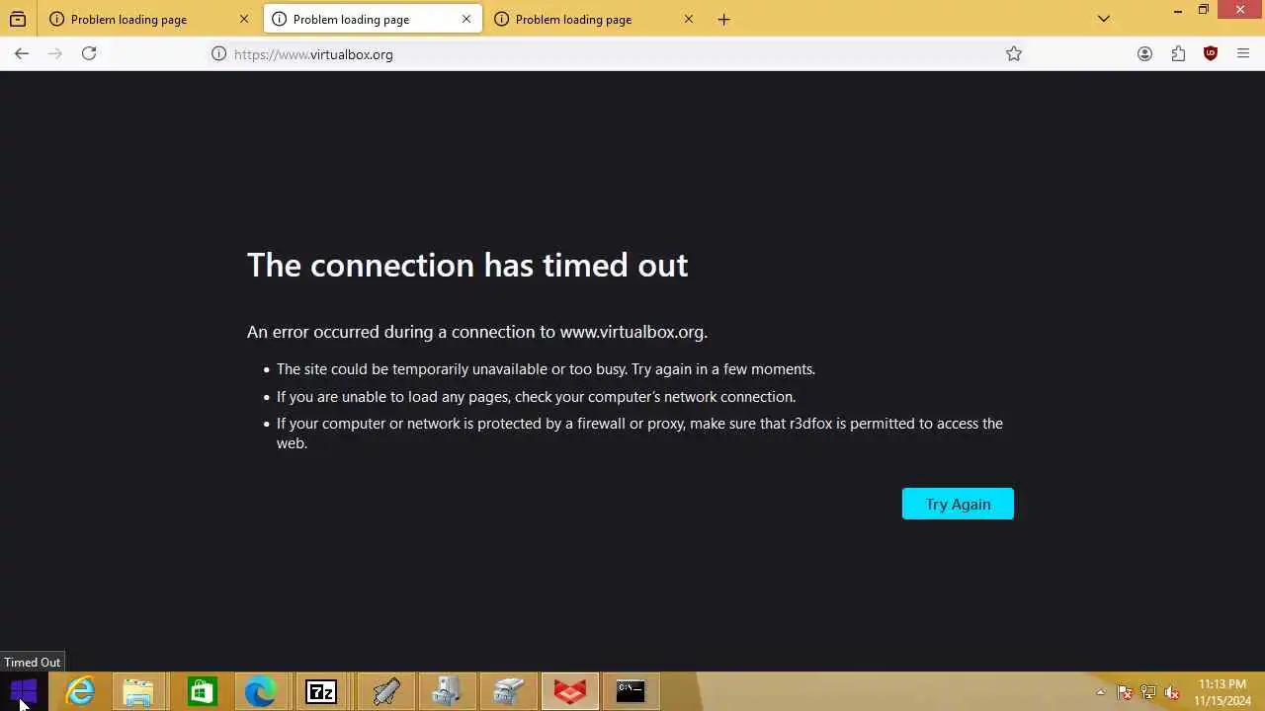The width and height of the screenshot is (1265, 711).
Task: Open a new tab with plus button
Action: point(724,19)
